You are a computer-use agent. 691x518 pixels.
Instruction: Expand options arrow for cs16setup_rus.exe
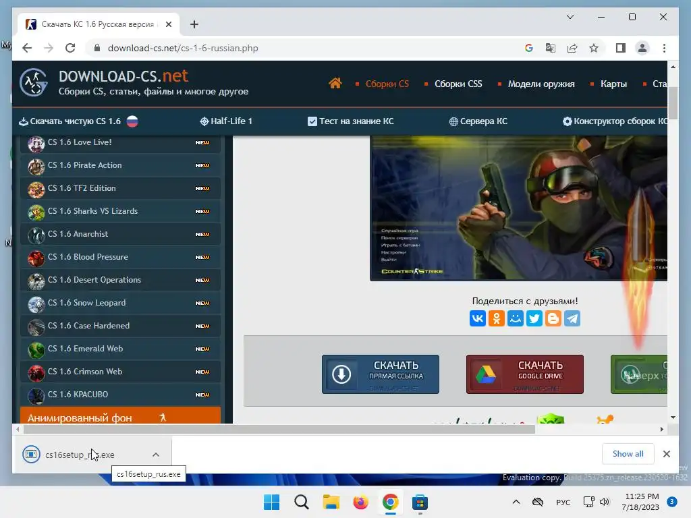point(156,455)
